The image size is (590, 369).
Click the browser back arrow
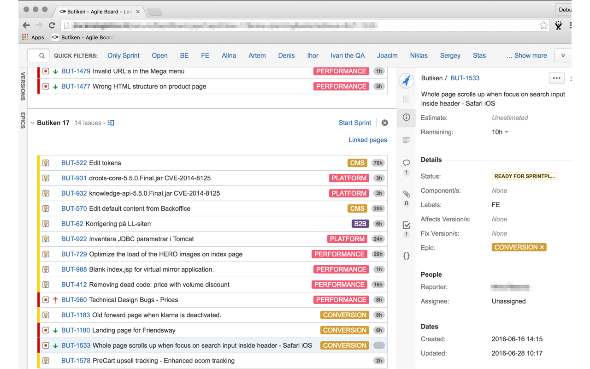(26, 25)
